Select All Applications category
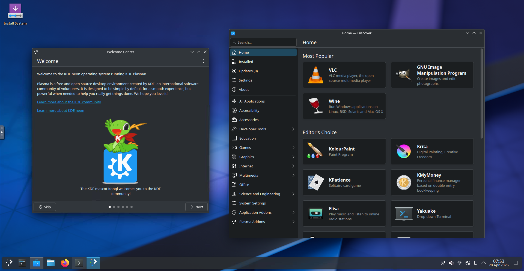 point(263,101)
